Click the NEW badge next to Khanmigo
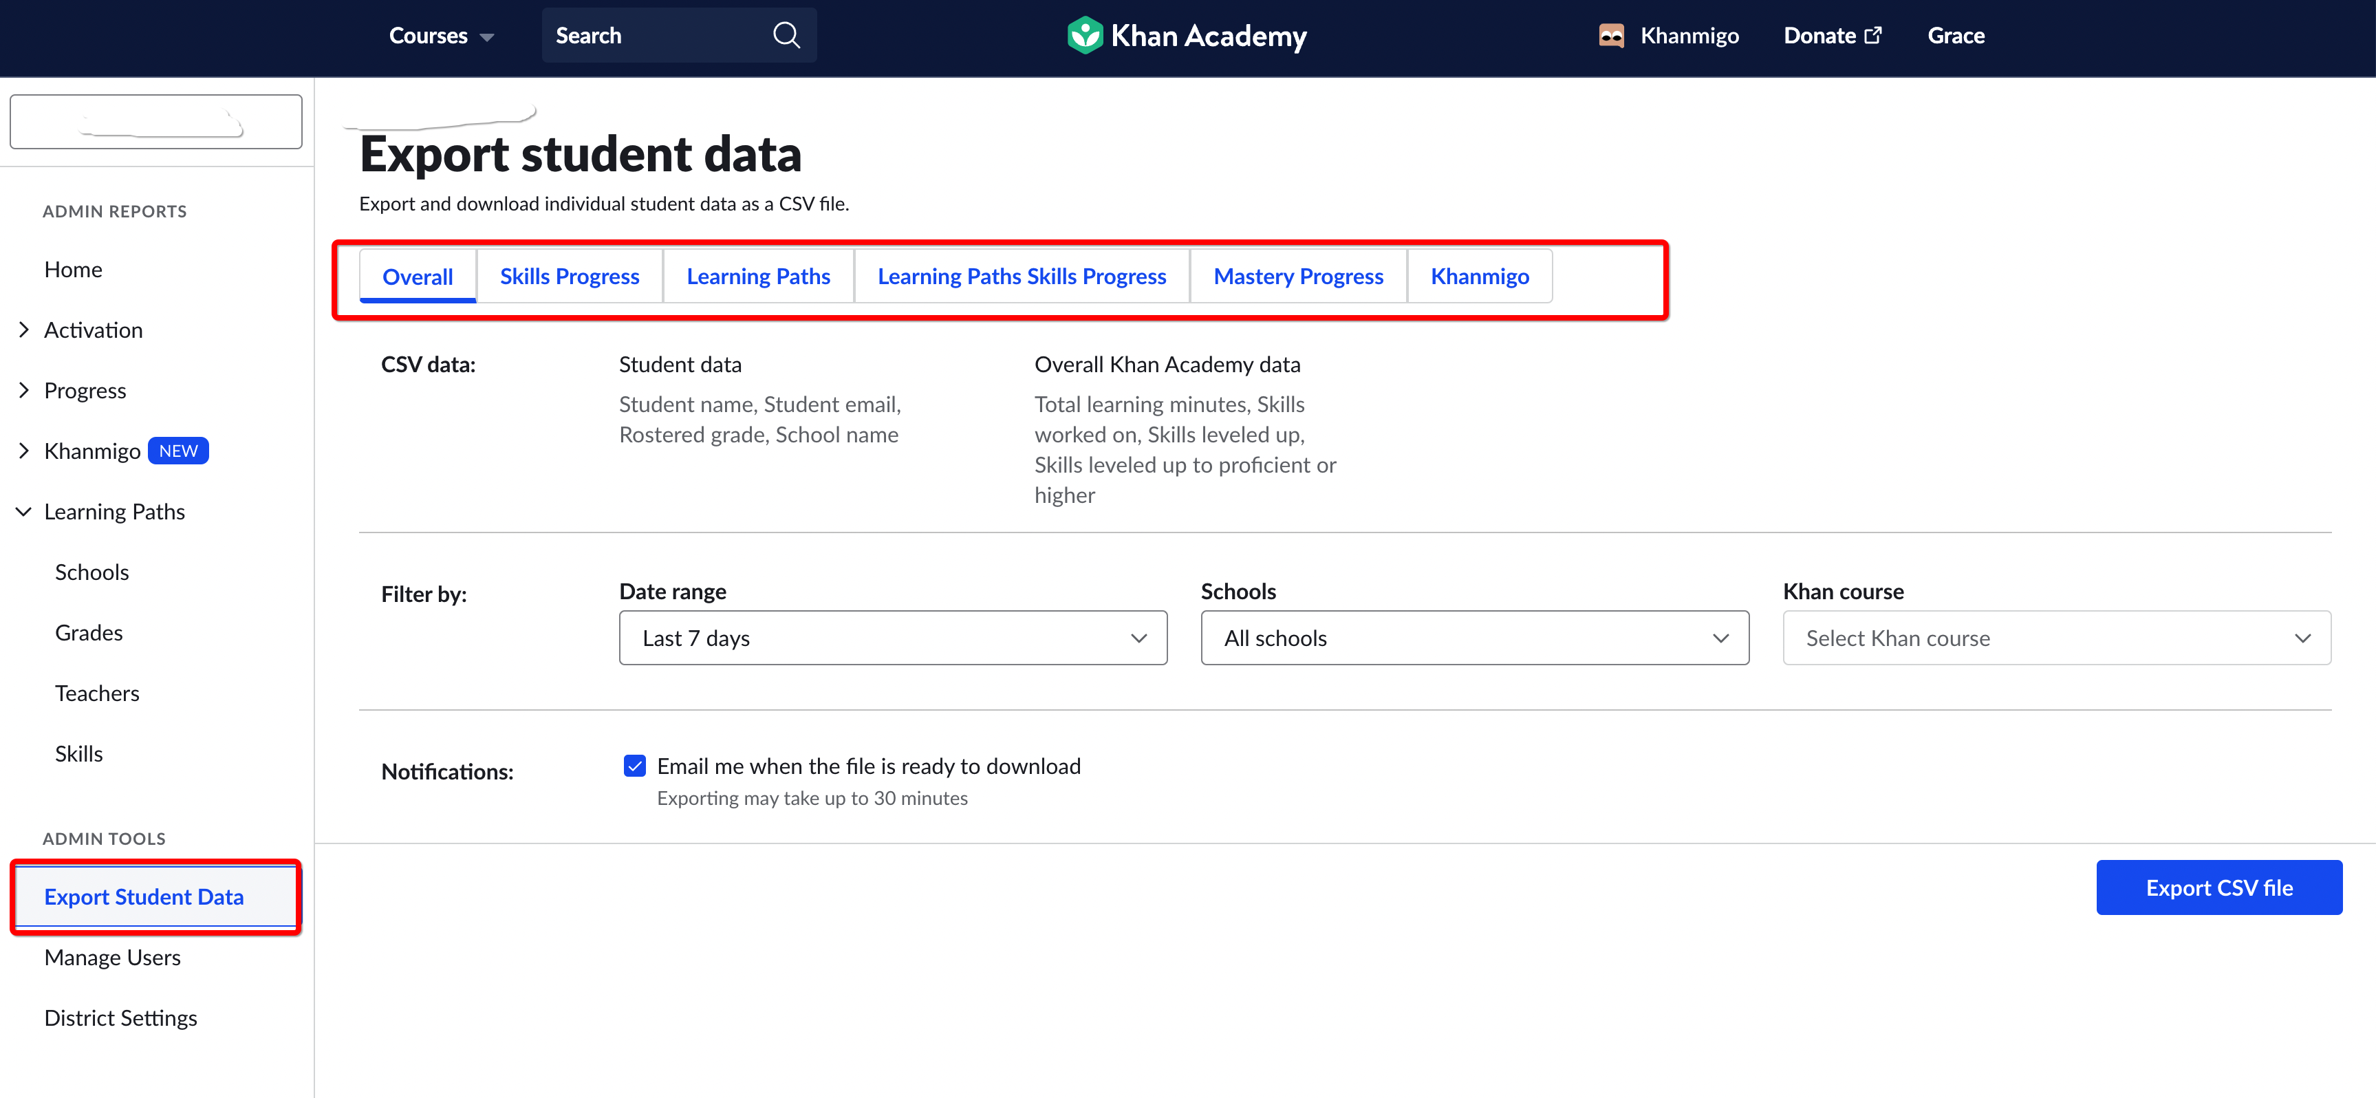 tap(177, 450)
